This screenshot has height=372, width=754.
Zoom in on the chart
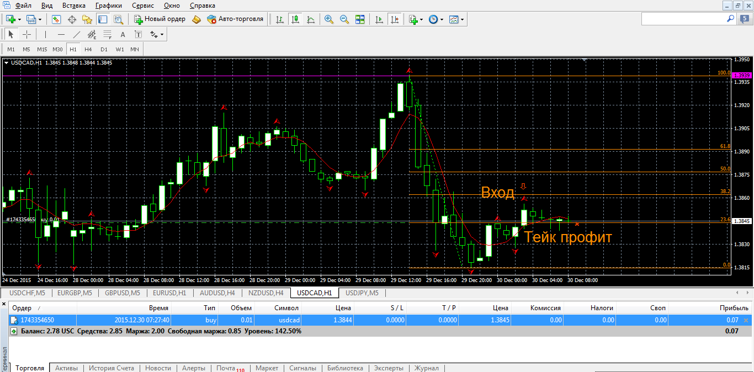tap(329, 19)
